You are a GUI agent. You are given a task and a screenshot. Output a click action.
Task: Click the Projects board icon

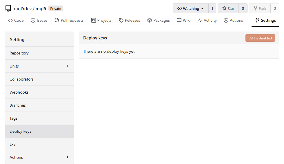tap(93, 20)
